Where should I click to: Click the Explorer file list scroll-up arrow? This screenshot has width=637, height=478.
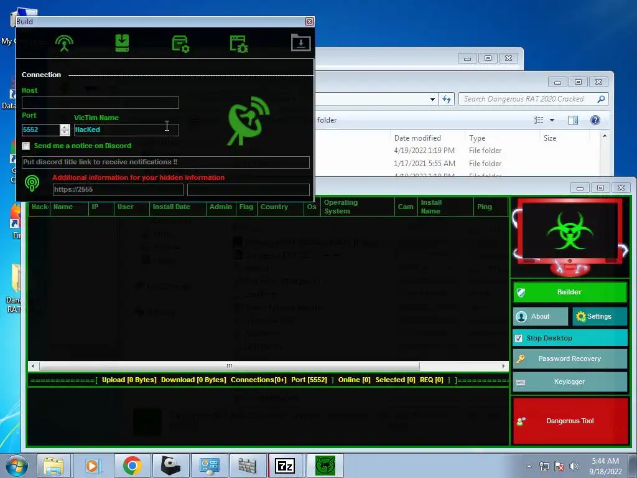pos(605,136)
